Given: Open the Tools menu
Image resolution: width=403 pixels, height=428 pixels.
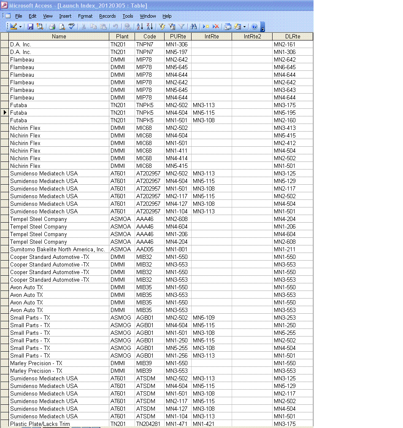Looking at the screenshot, I should pos(127,16).
